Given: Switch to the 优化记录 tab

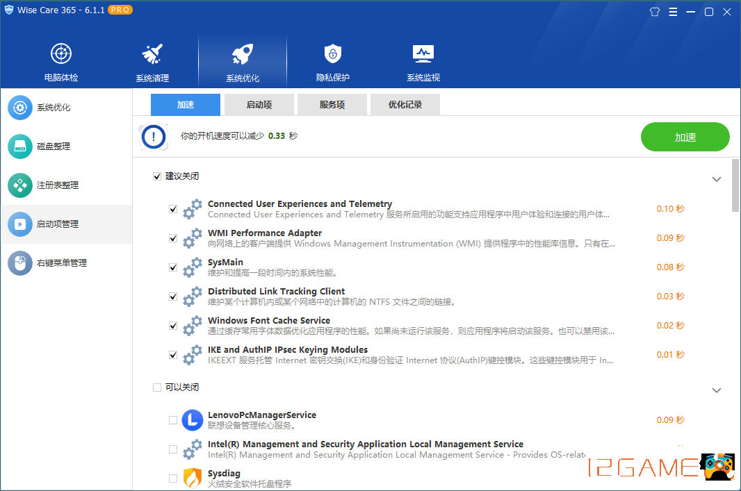Looking at the screenshot, I should (405, 105).
